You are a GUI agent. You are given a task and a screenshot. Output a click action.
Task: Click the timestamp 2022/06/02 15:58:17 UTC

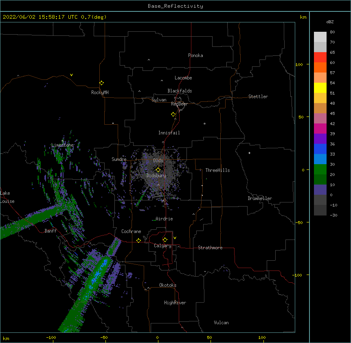[40, 17]
